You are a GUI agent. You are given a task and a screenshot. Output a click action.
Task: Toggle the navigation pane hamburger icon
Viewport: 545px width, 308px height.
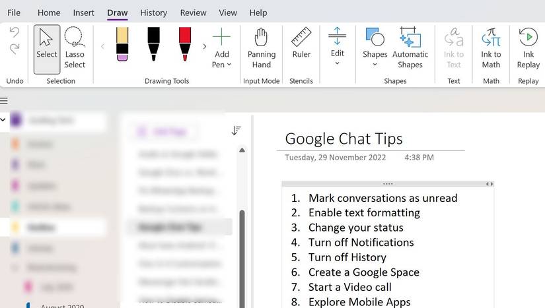[4, 101]
